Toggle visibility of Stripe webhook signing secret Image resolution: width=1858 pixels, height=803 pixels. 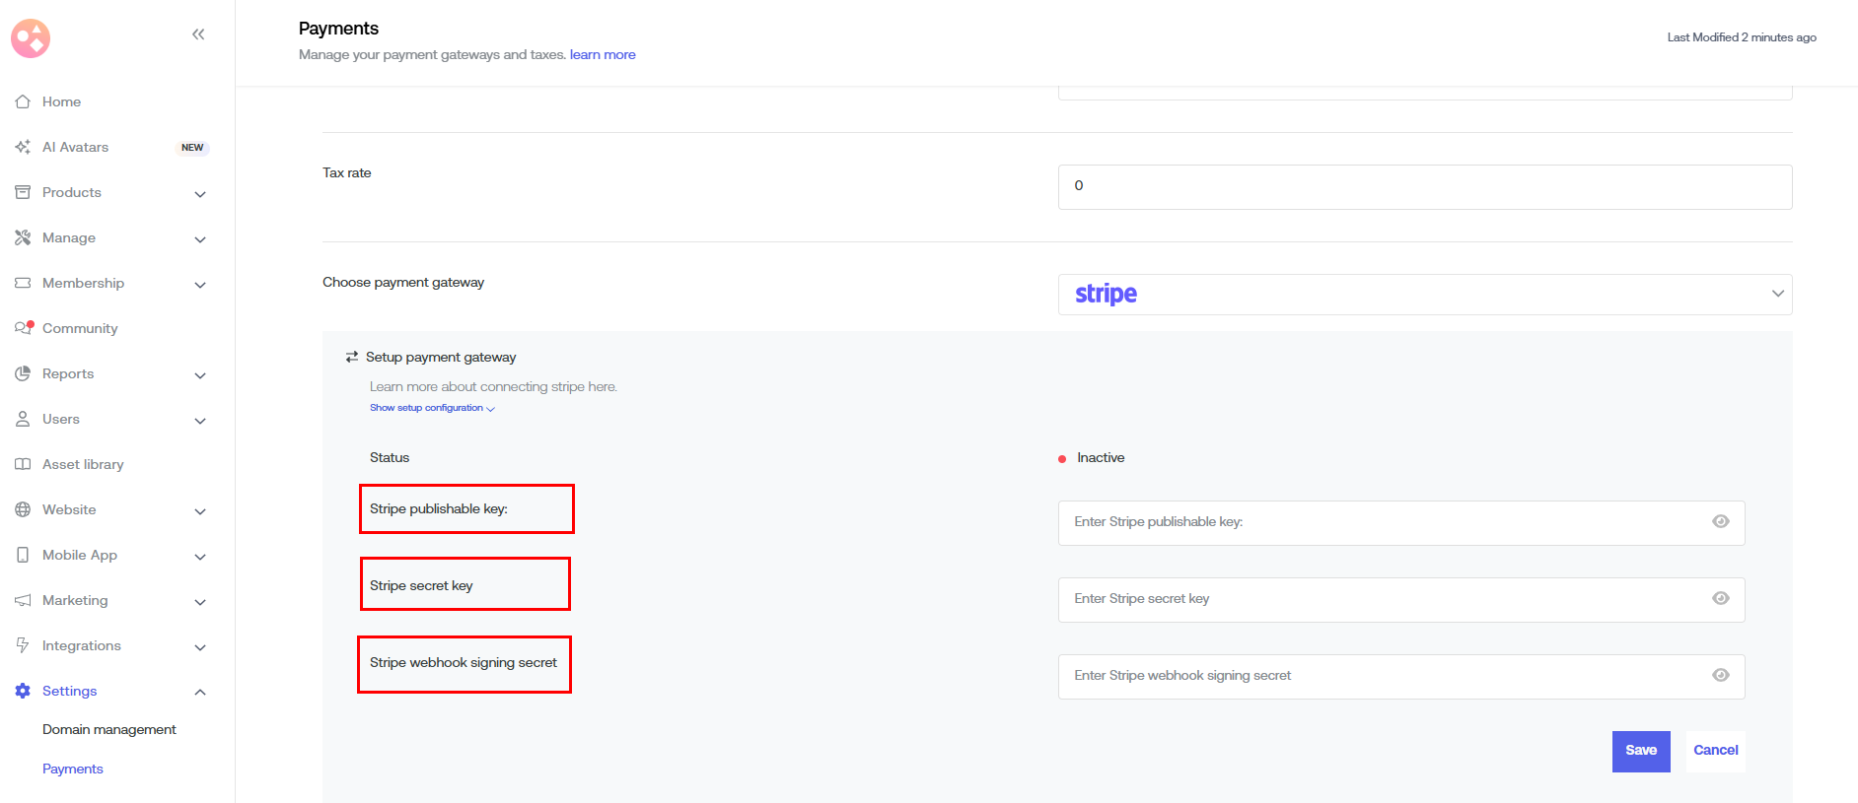[1720, 676]
